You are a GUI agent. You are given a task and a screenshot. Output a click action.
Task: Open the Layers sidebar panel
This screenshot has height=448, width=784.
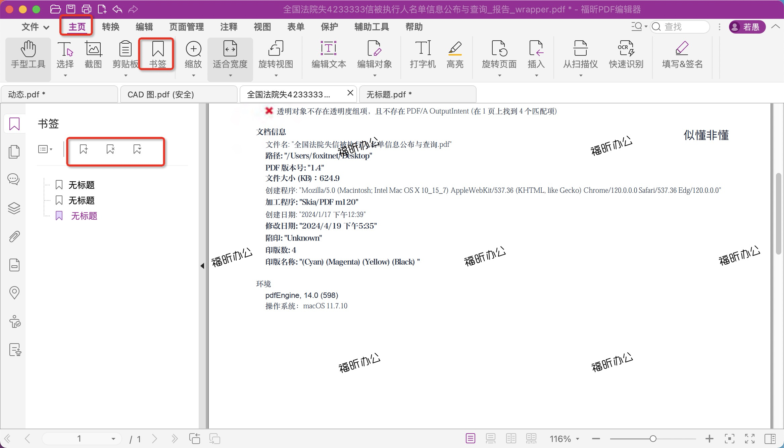tap(14, 208)
